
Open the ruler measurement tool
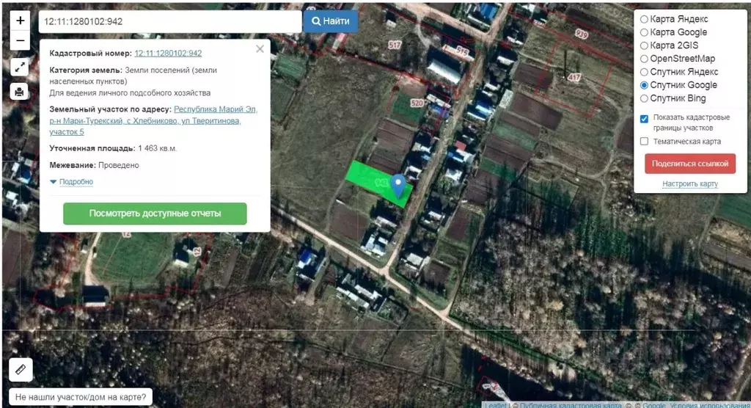click(x=20, y=370)
